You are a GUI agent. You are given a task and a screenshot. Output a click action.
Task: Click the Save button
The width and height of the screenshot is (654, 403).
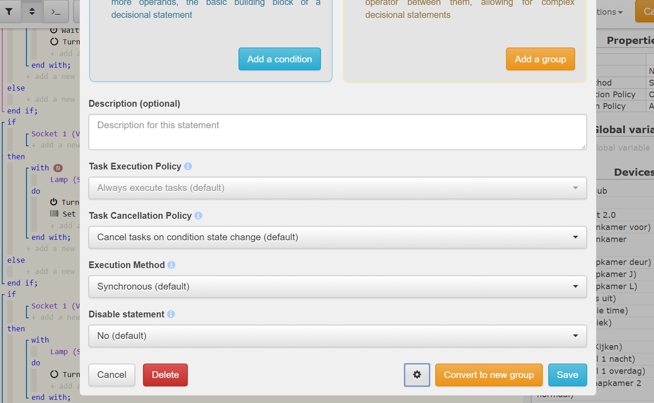coord(567,375)
